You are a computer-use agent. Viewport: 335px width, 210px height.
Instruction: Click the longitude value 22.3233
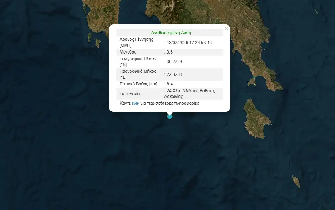174,74
